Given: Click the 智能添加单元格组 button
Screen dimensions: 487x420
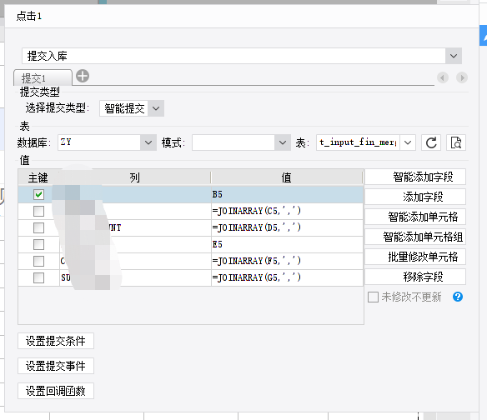Looking at the screenshot, I should 415,237.
